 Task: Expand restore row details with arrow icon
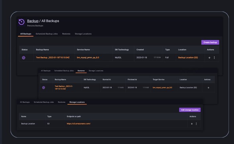click(x=208, y=88)
